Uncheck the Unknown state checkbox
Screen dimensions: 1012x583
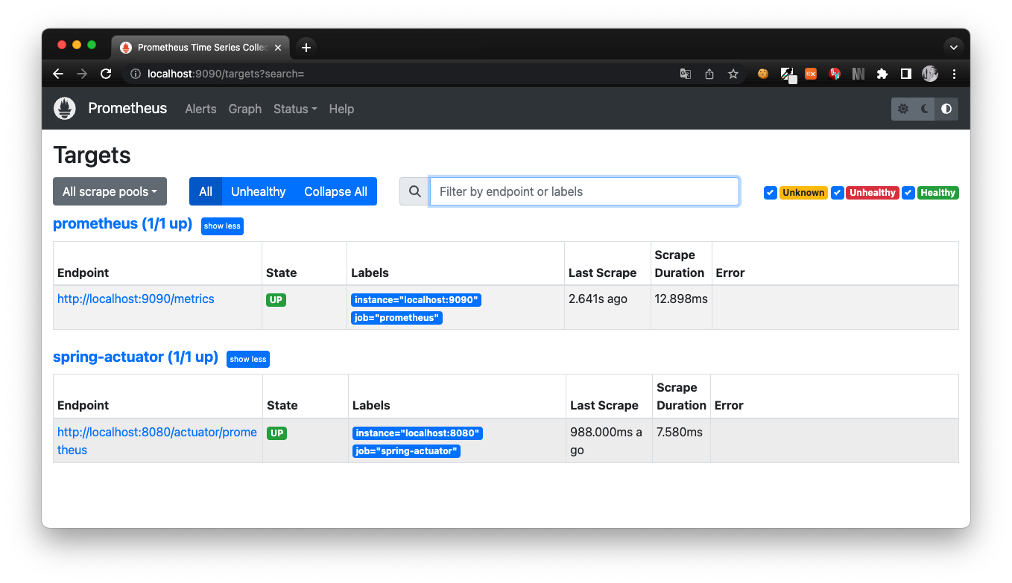pos(771,193)
